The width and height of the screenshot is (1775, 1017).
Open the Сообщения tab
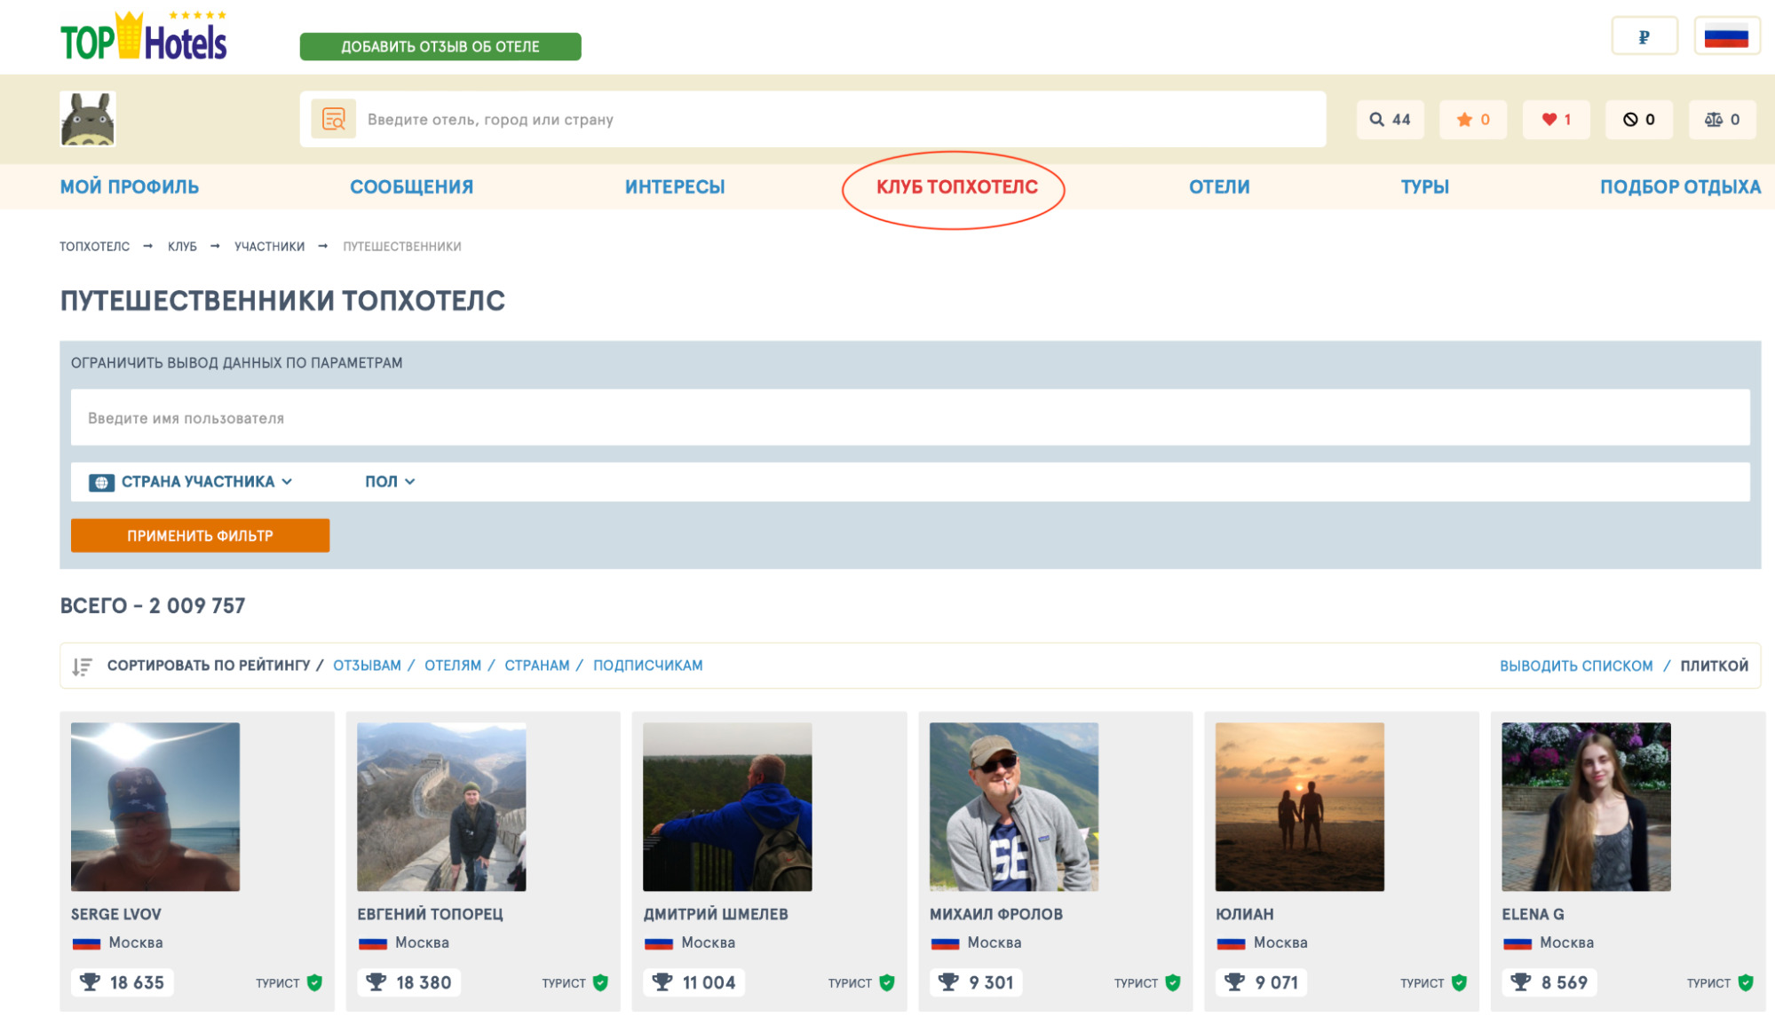pyautogui.click(x=411, y=187)
